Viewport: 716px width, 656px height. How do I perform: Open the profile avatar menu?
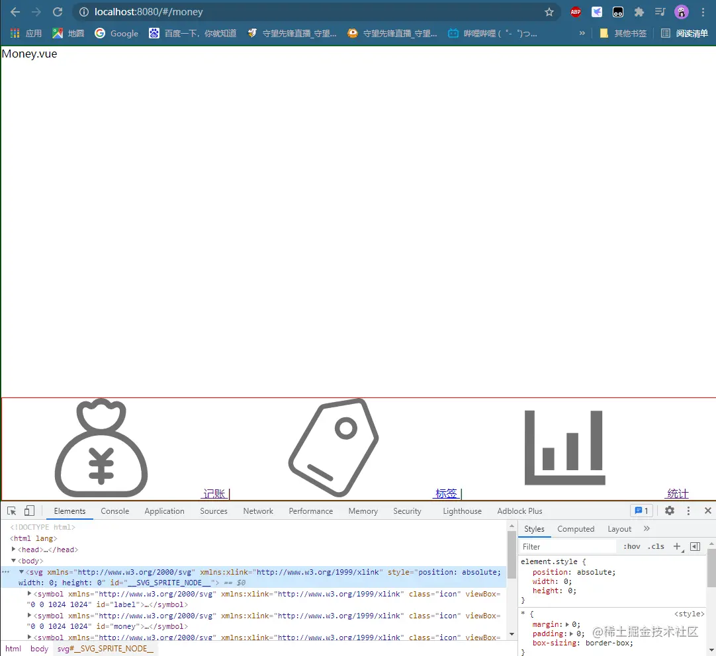(682, 12)
